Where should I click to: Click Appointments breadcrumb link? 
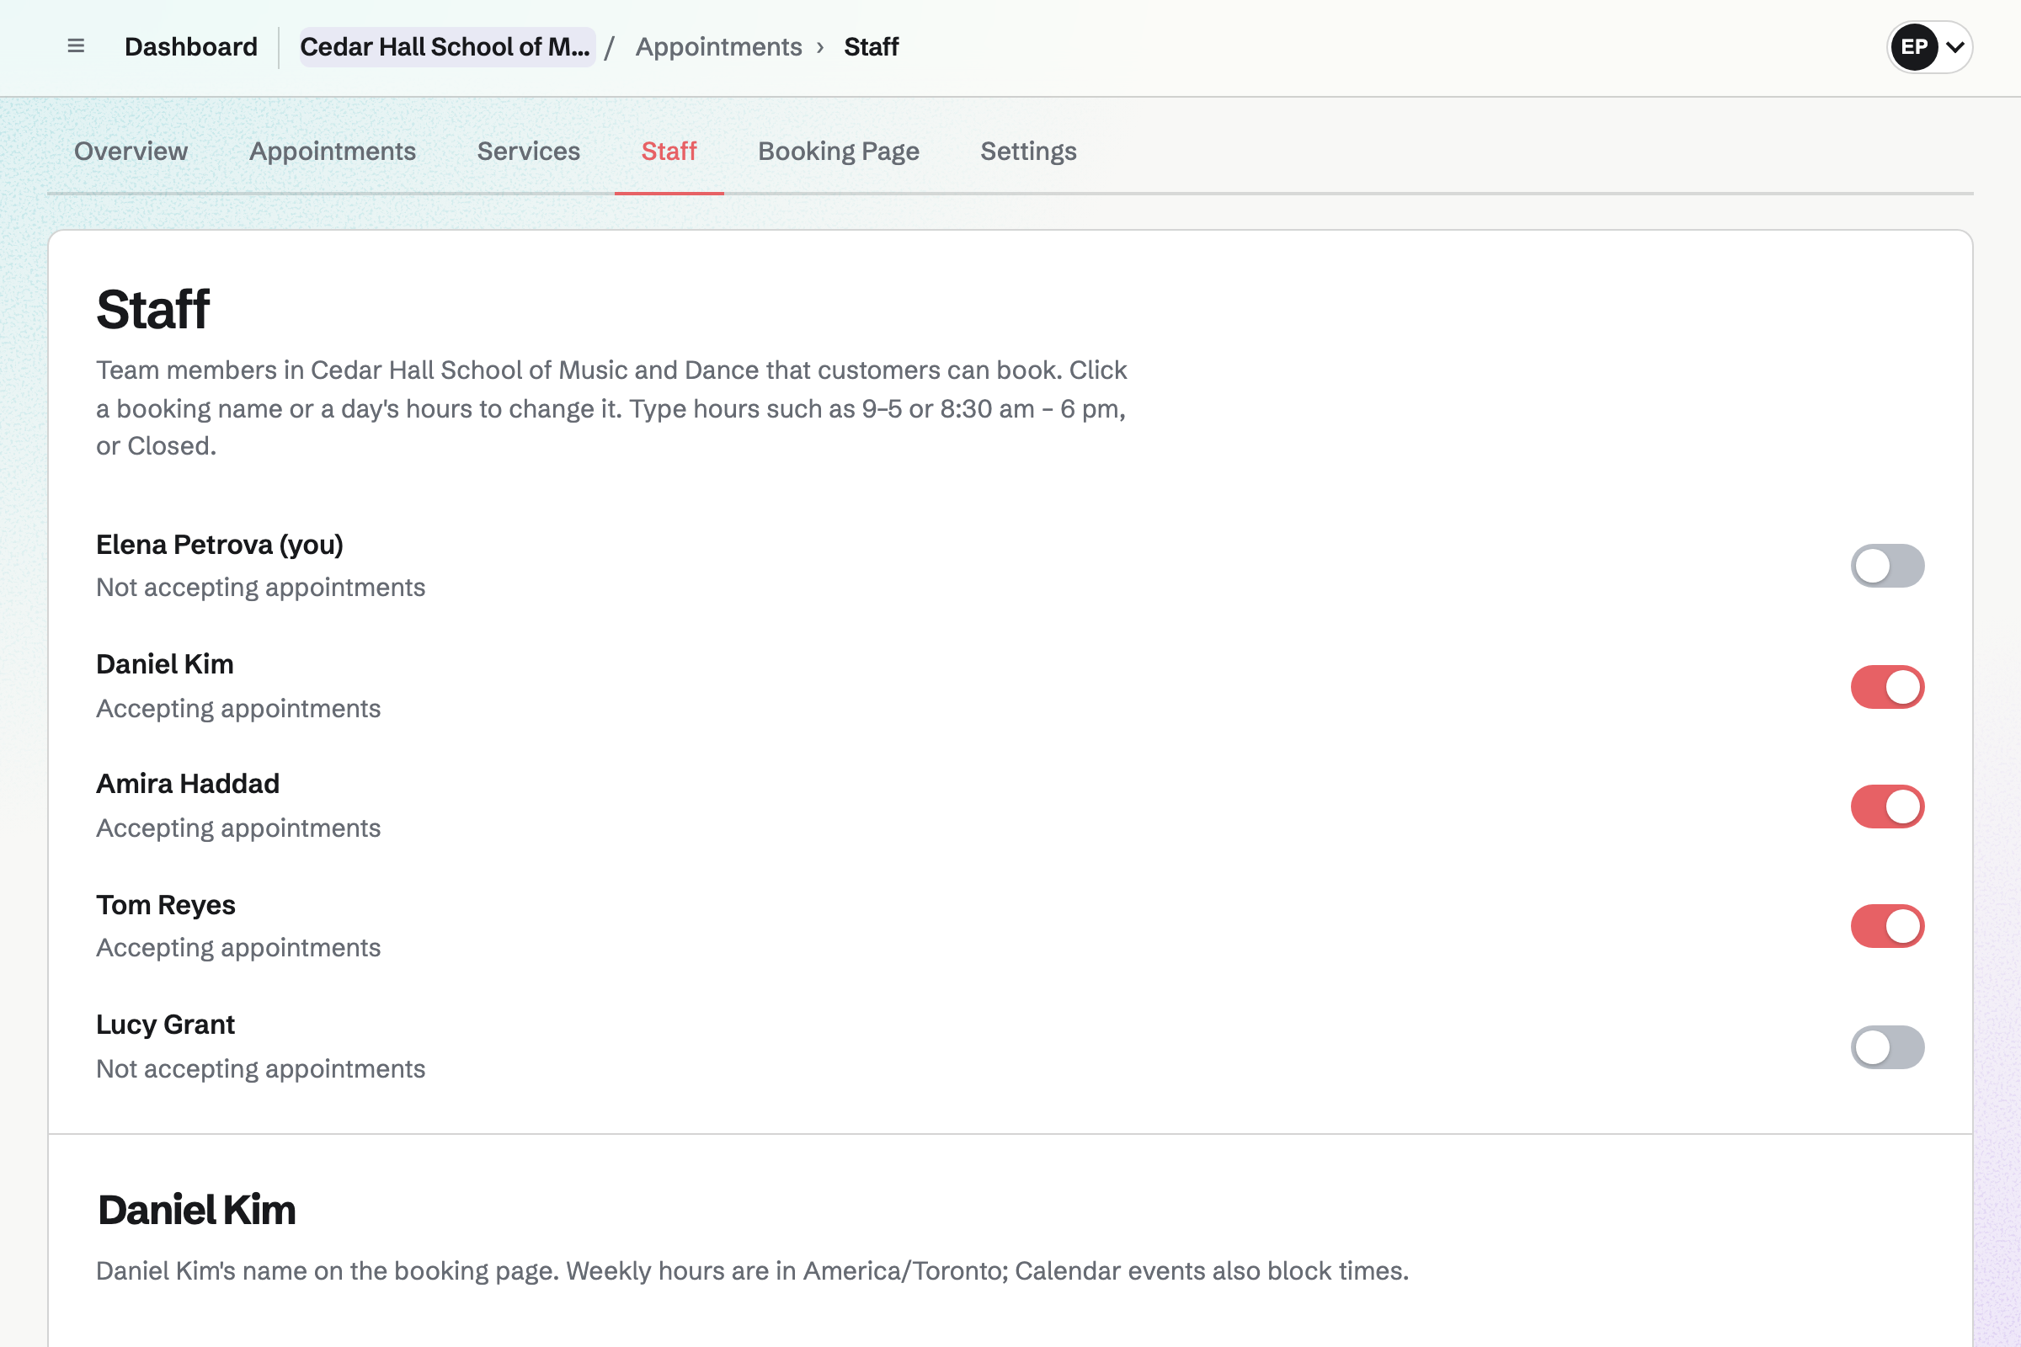tap(718, 46)
